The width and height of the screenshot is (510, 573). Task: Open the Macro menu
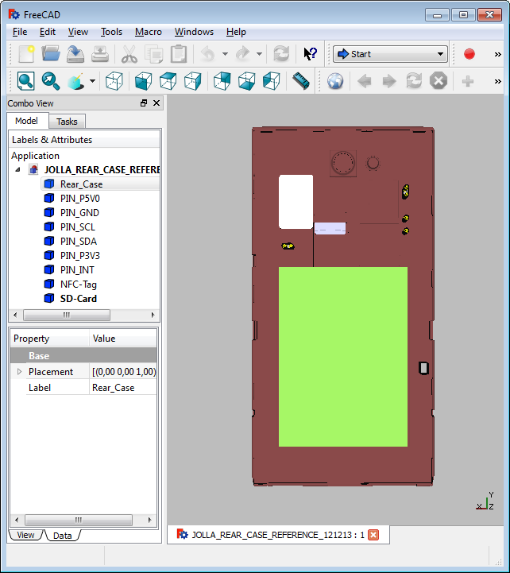tap(149, 32)
